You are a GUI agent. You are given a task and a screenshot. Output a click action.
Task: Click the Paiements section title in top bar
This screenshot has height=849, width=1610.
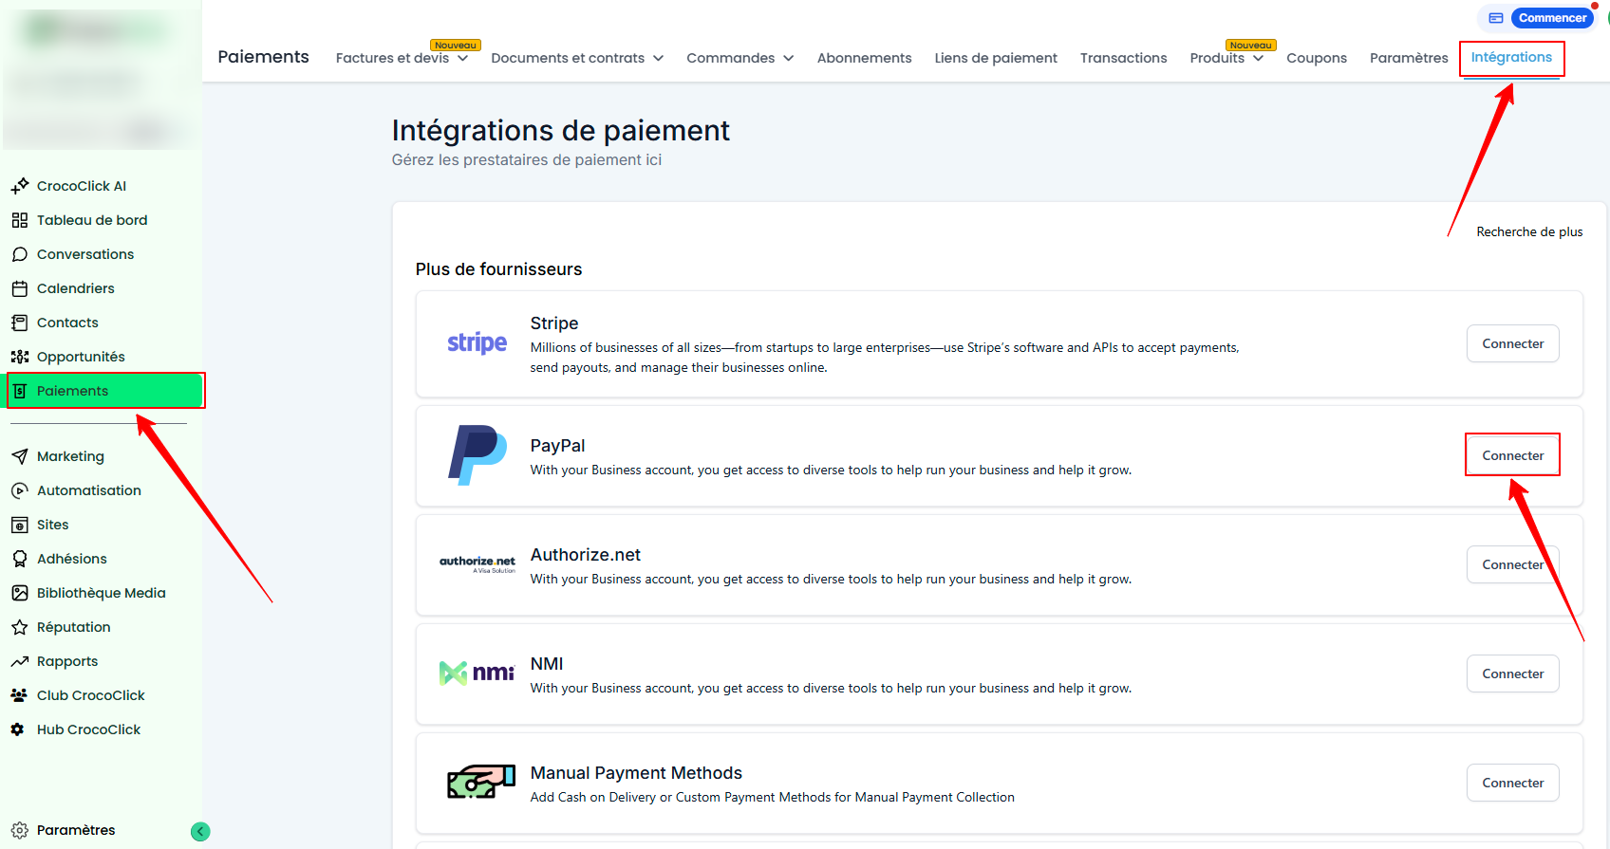(263, 57)
